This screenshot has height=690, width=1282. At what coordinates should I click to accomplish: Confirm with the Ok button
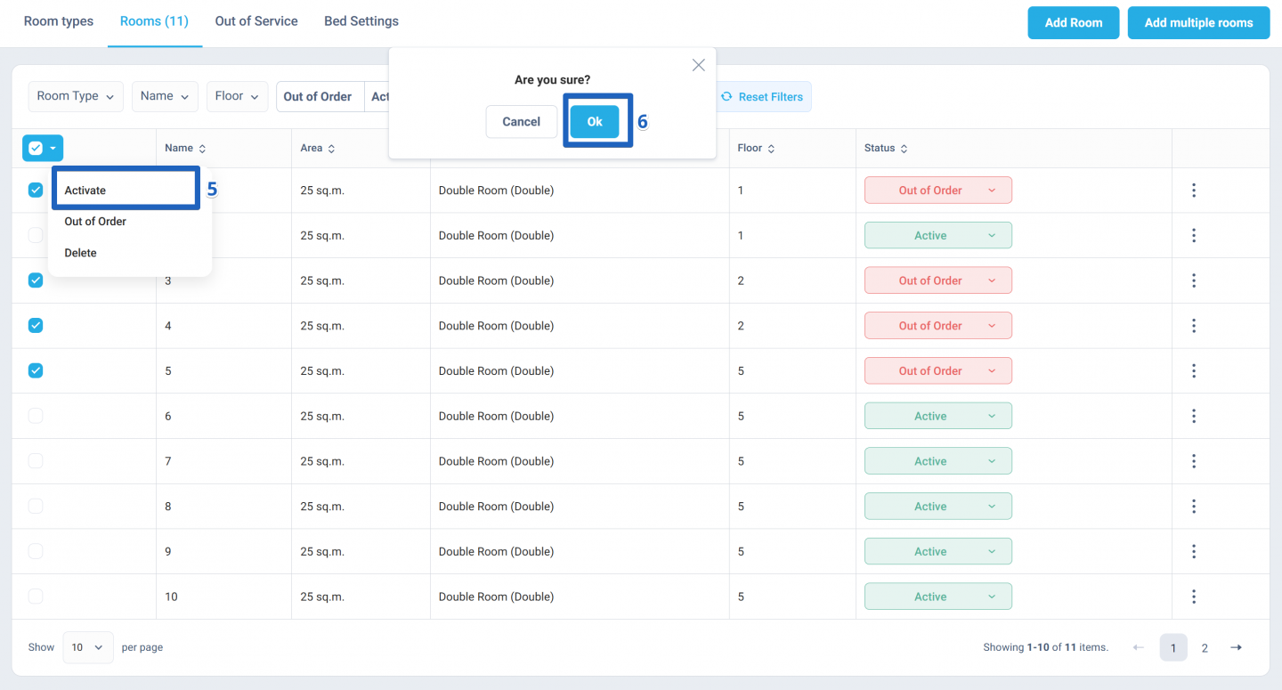[x=595, y=122]
